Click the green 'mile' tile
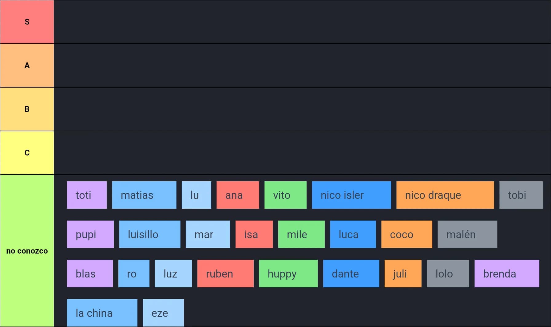The image size is (551, 327). click(x=301, y=234)
